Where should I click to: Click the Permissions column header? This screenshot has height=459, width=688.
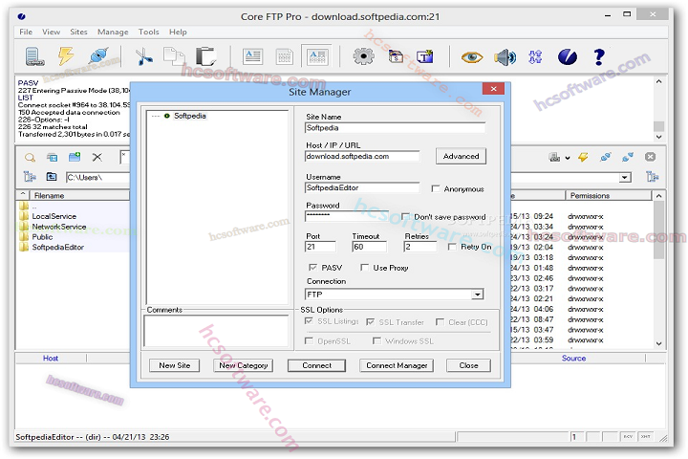pos(609,195)
